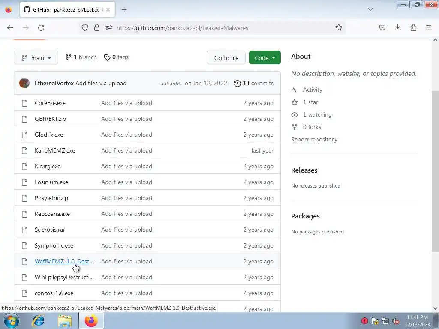Viewport: 439px width, 329px height.
Task: Click the file icon beside CoreExe.exe
Action: pyautogui.click(x=24, y=103)
